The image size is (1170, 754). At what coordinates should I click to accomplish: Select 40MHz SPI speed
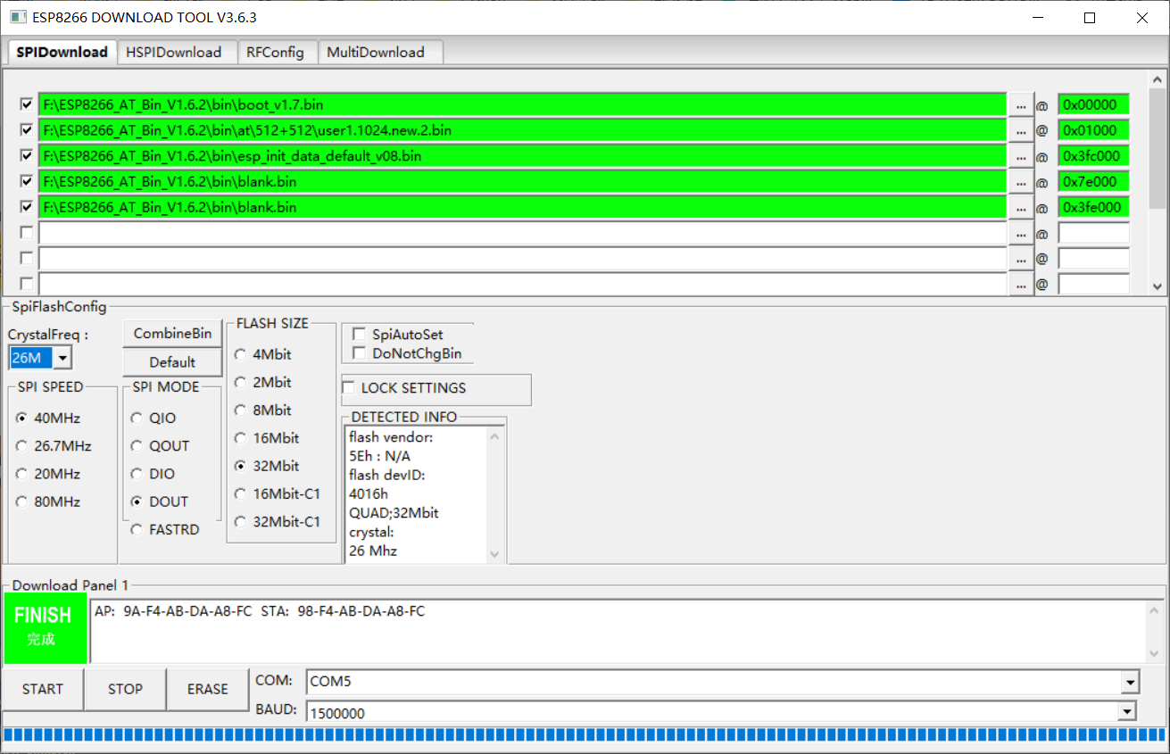(x=48, y=418)
